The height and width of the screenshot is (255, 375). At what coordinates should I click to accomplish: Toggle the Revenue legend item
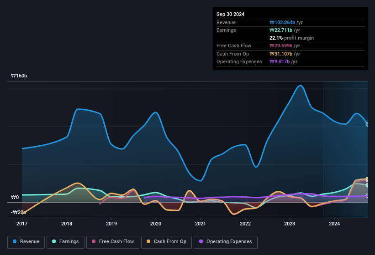coord(26,242)
